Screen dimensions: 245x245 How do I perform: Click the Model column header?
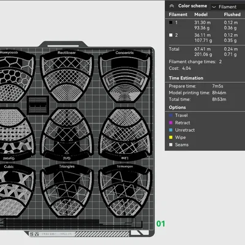(x=201, y=15)
